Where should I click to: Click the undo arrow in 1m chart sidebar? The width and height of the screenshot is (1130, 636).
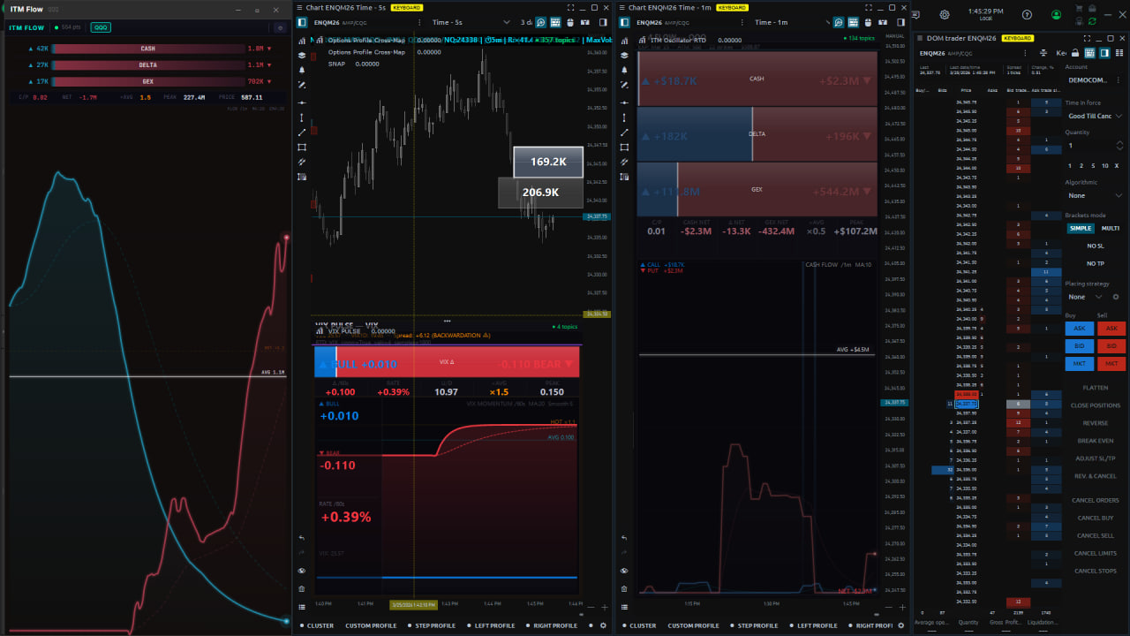(x=625, y=538)
